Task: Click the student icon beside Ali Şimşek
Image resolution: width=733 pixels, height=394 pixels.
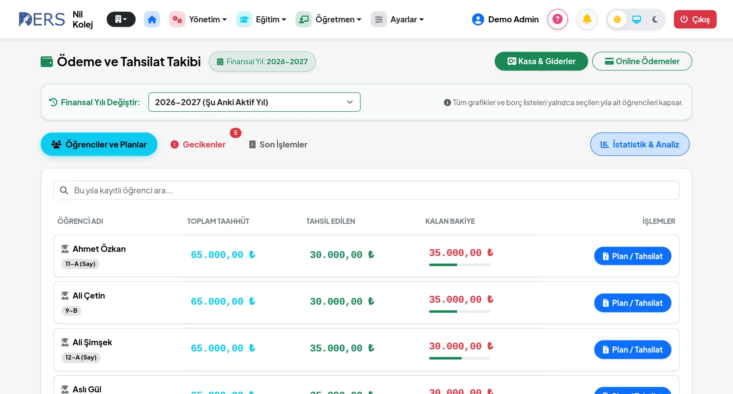Action: [65, 342]
